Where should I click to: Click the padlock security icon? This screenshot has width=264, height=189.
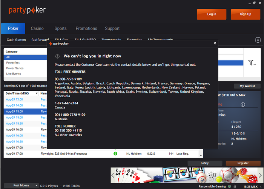235,186
